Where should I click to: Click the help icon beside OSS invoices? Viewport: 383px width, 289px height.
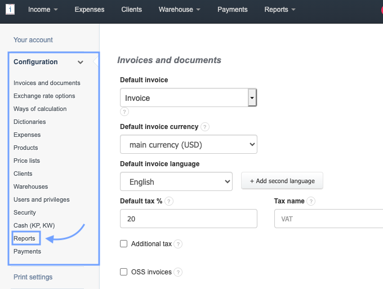[178, 272]
